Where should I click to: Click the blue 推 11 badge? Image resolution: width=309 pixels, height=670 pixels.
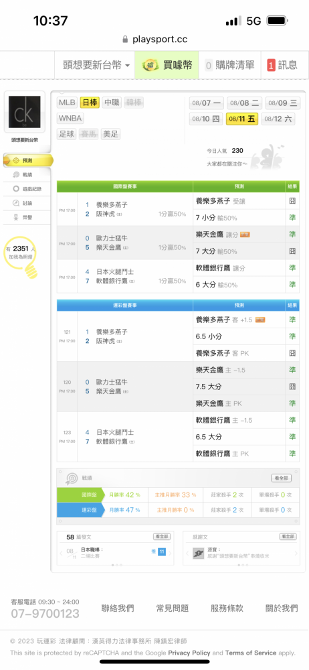coord(161,551)
